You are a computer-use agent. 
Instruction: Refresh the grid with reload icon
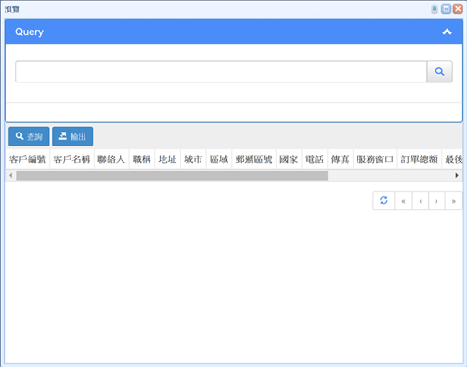pos(383,201)
